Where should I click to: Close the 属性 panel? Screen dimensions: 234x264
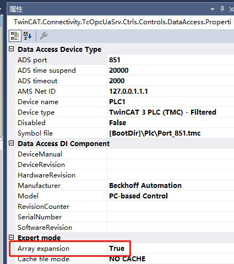coord(231,9)
